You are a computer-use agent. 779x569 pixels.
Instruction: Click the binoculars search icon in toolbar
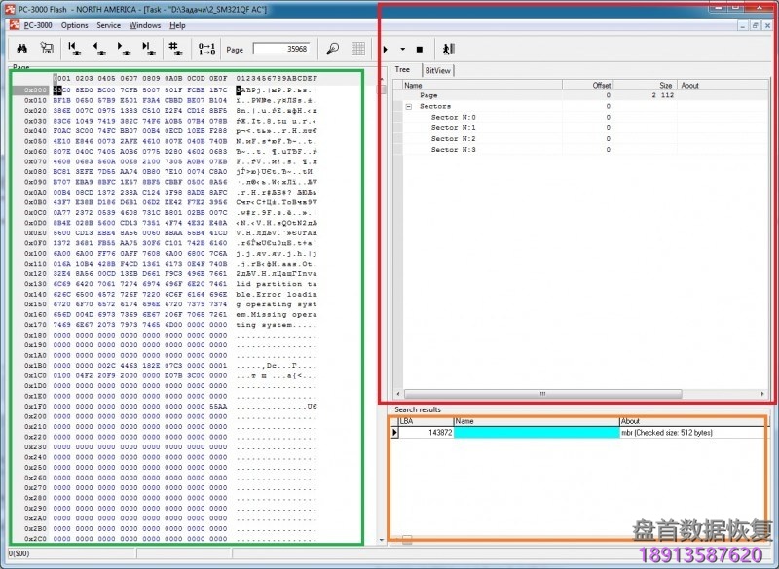click(20, 48)
